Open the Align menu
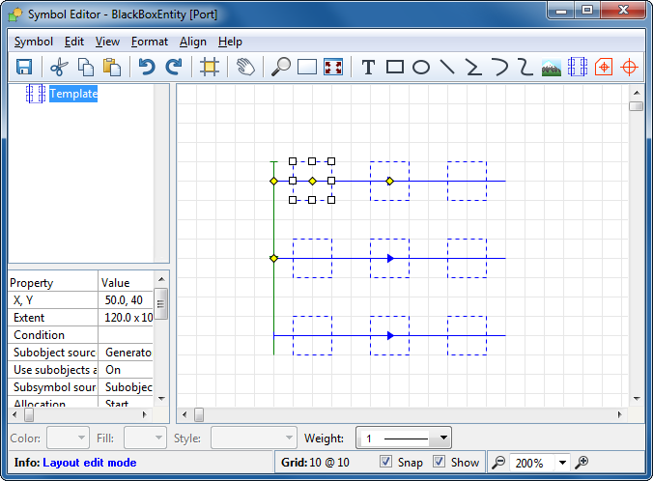This screenshot has height=481, width=653. coord(193,42)
